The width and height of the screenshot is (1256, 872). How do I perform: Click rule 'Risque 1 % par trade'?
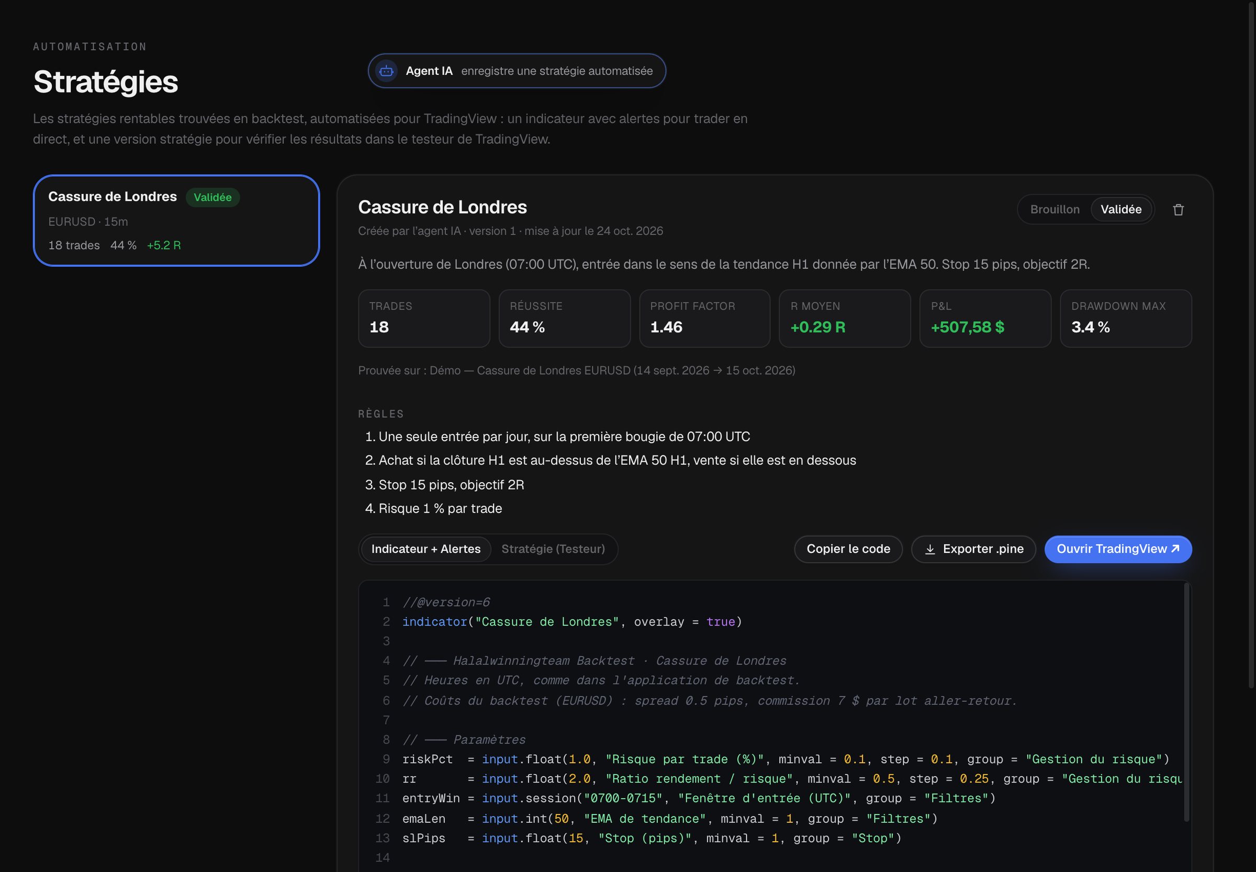(440, 508)
